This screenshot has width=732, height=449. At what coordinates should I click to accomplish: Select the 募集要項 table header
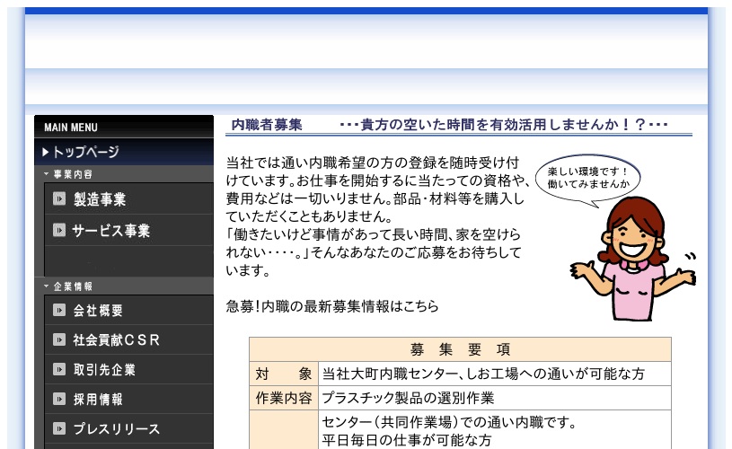click(x=460, y=349)
